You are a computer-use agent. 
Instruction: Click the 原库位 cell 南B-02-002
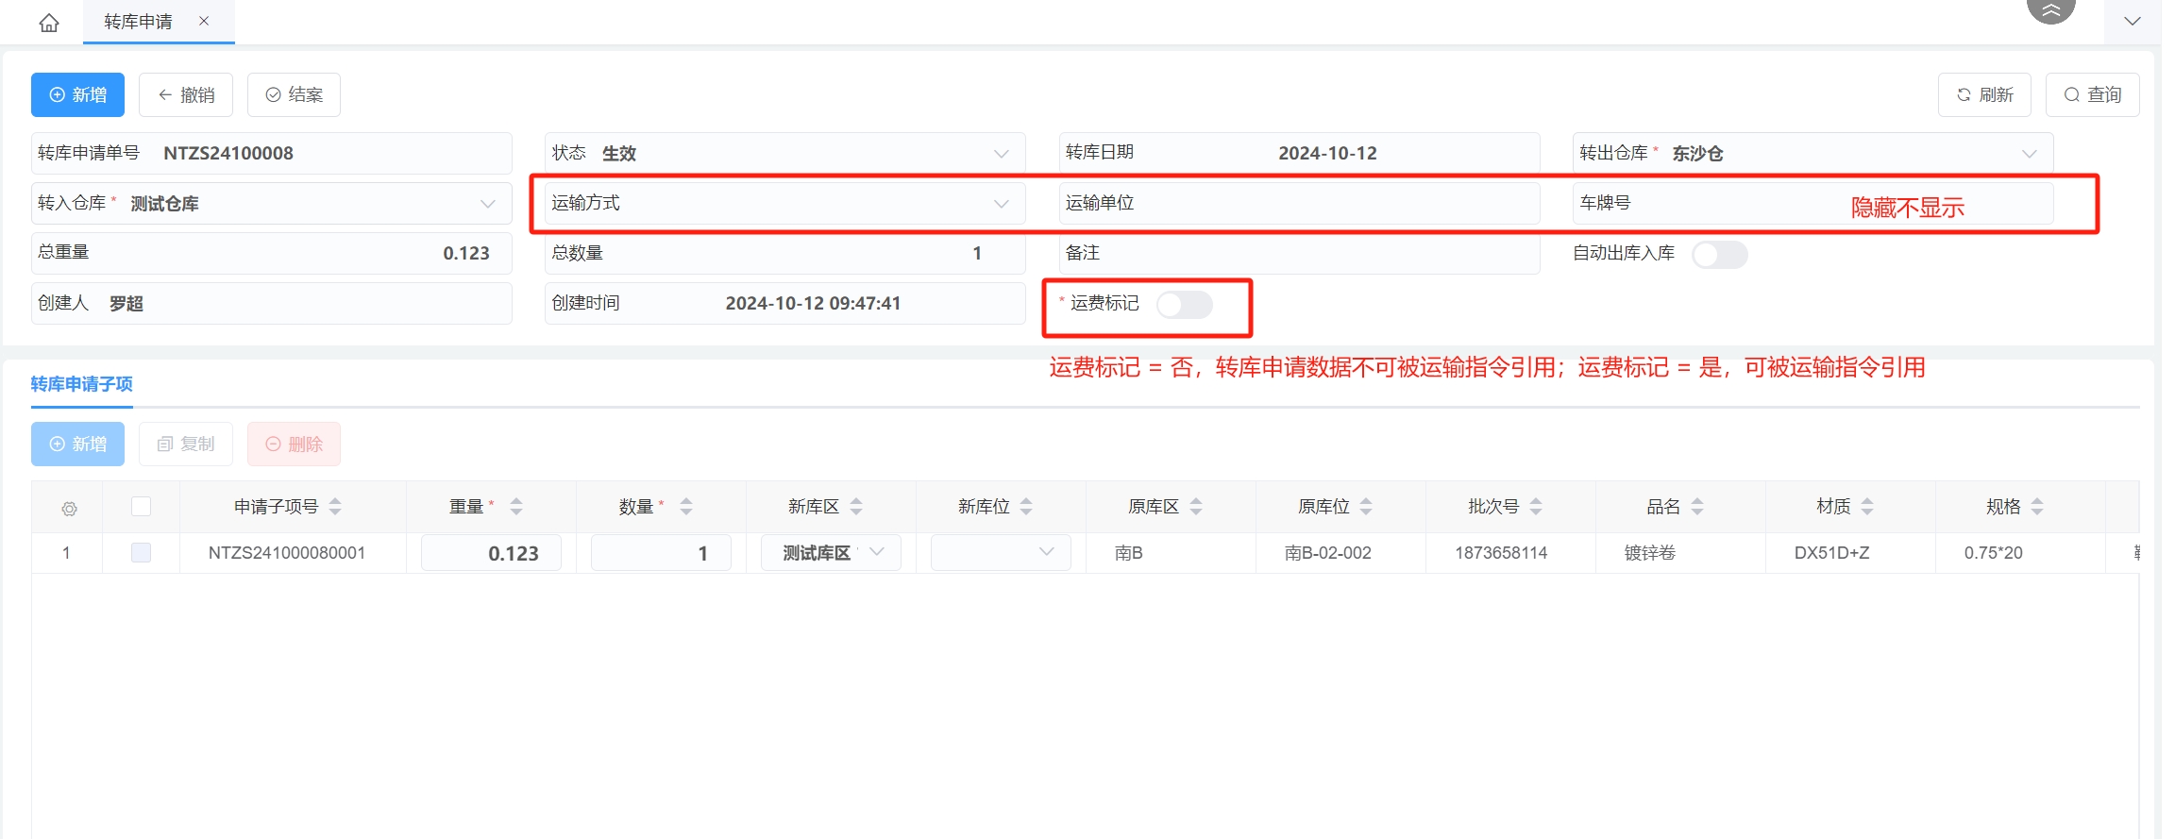(1328, 553)
